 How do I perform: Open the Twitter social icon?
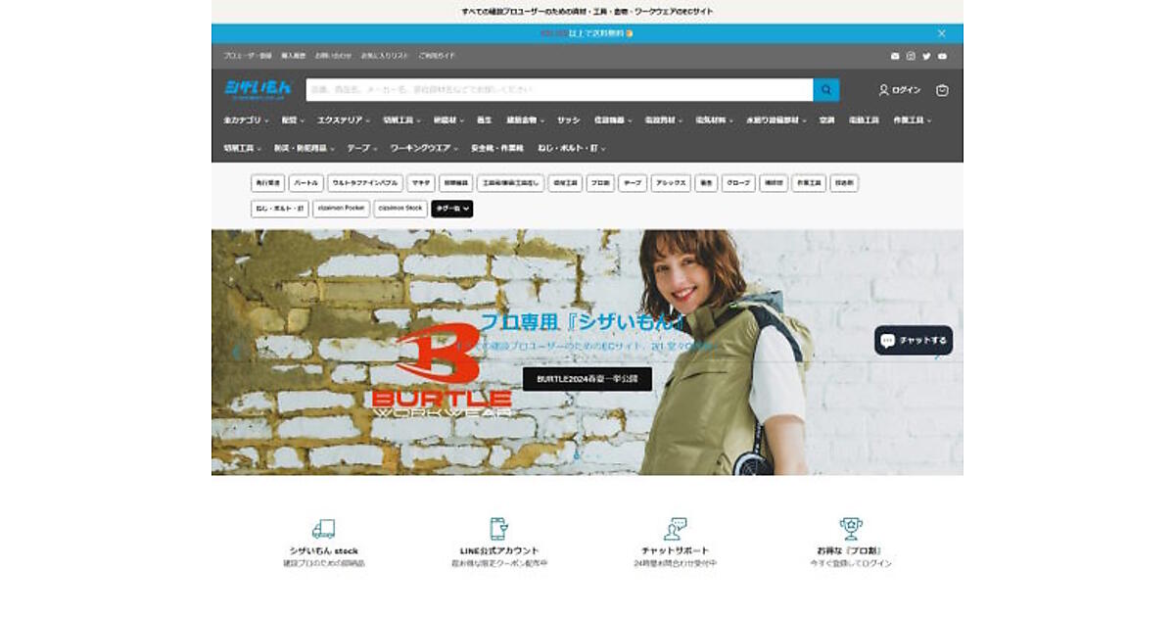926,56
